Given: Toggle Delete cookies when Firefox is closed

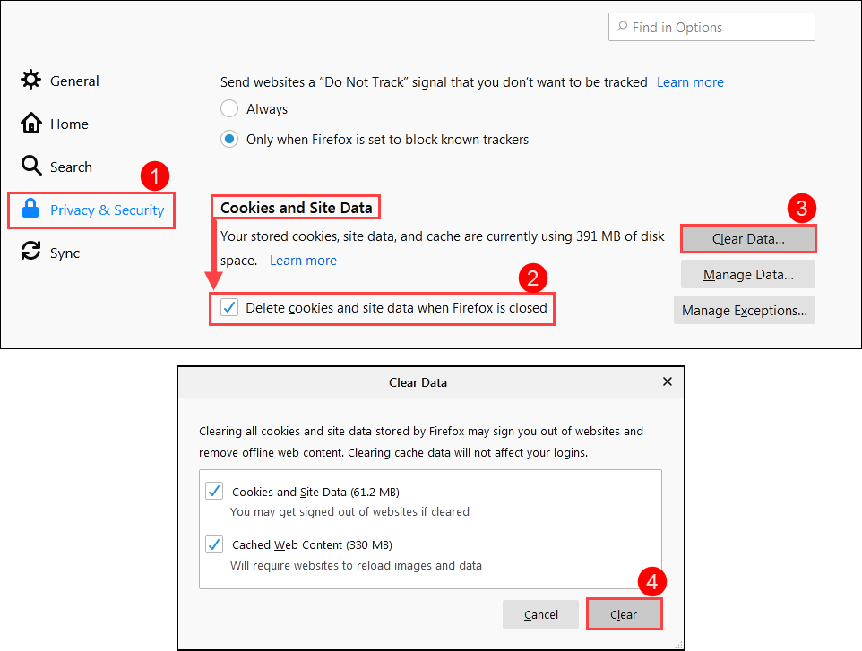Looking at the screenshot, I should click(x=230, y=308).
